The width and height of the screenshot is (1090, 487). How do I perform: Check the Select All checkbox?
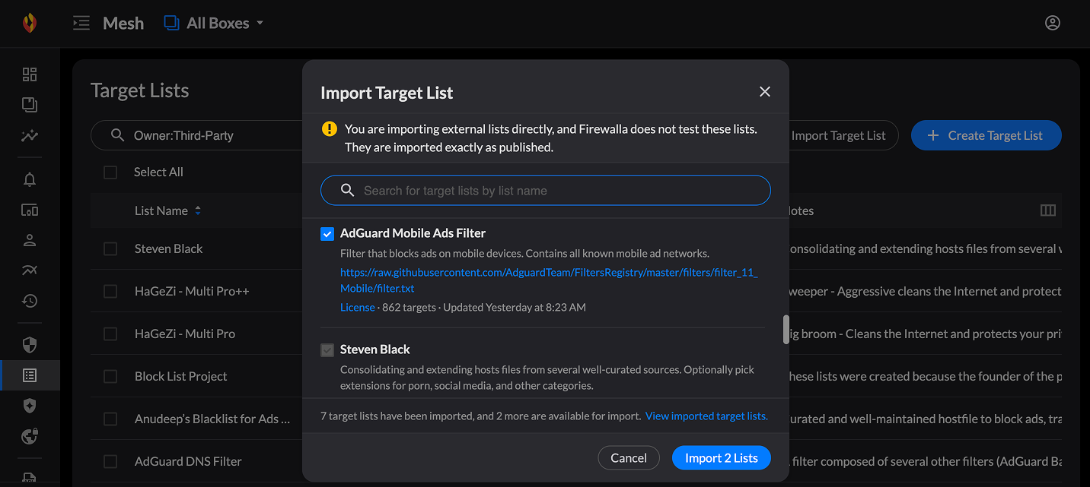click(110, 172)
